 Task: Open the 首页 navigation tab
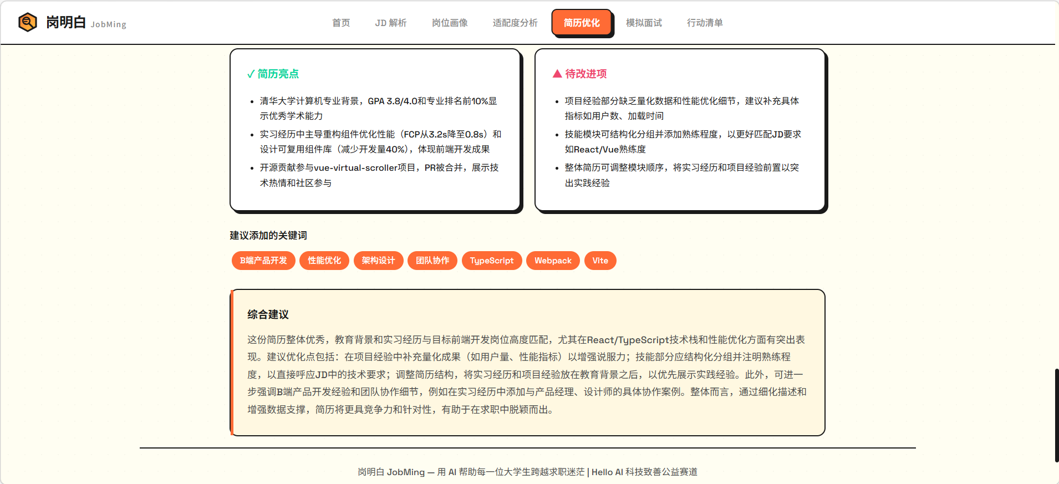click(x=341, y=23)
